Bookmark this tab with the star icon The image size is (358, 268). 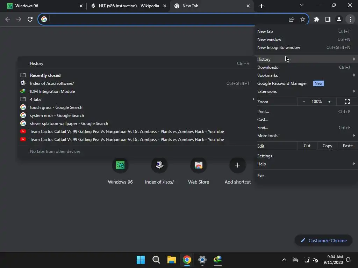point(302,20)
